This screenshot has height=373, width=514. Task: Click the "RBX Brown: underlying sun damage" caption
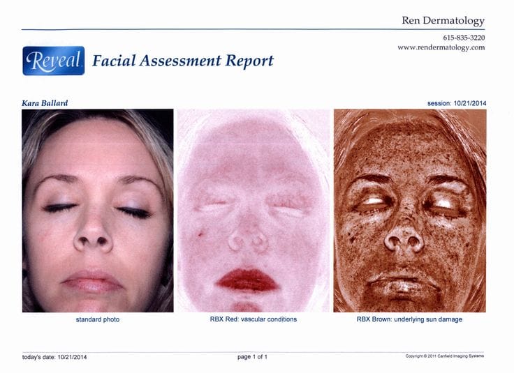(x=409, y=319)
